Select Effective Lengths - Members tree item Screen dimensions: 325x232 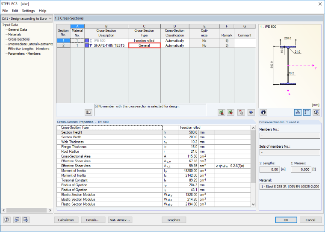click(29, 49)
